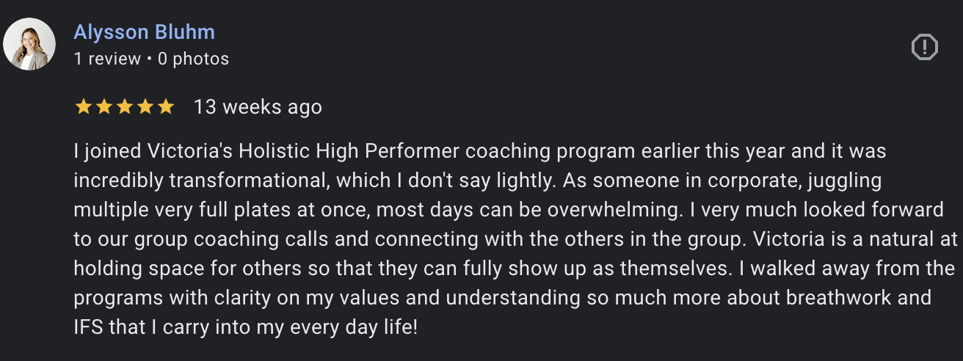The image size is (963, 361).
Task: Click the third gold rating star
Action: coord(125,107)
